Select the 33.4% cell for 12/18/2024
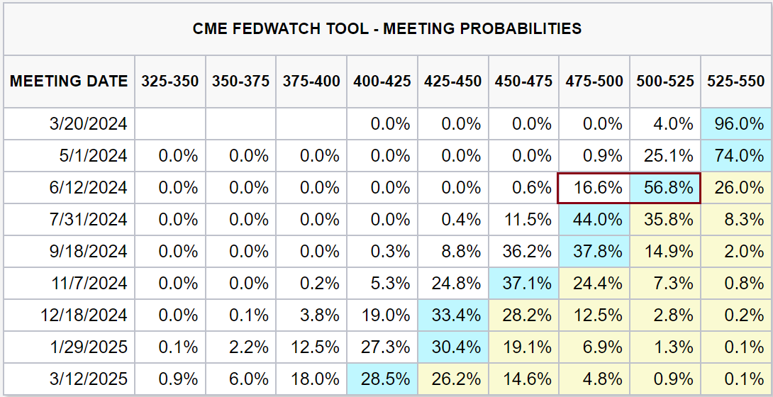Image resolution: width=773 pixels, height=397 pixels. coord(452,315)
